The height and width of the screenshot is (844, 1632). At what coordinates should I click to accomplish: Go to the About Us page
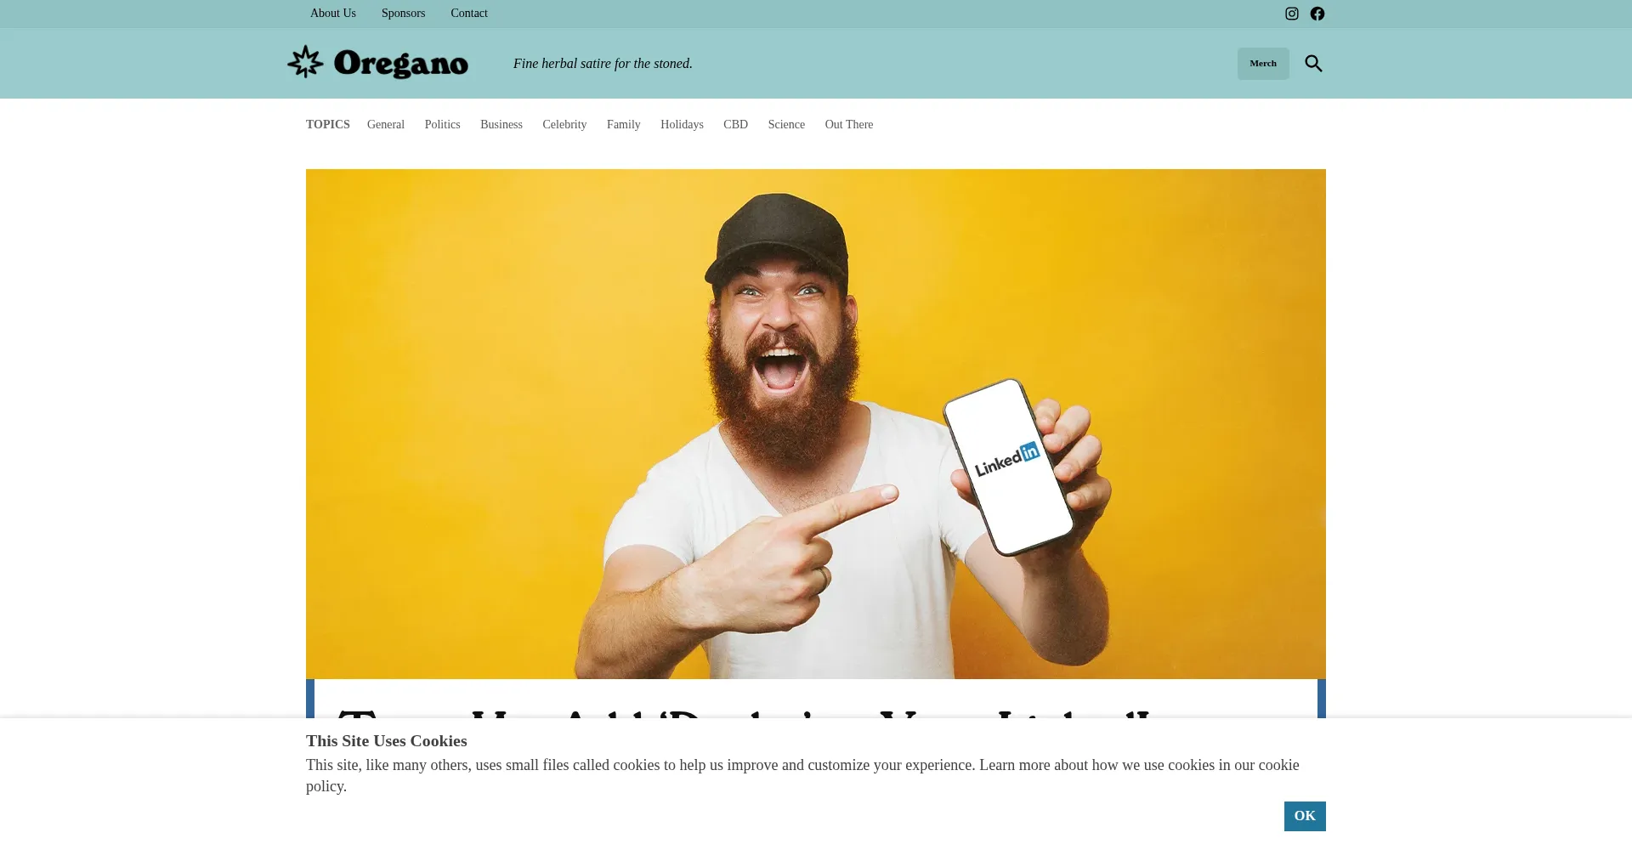click(x=333, y=14)
